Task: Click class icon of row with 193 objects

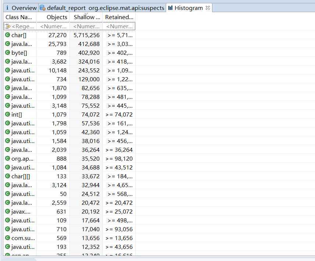Action: 7,247
